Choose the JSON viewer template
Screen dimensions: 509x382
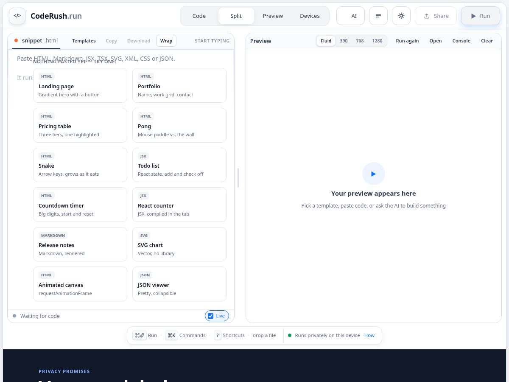tap(179, 284)
